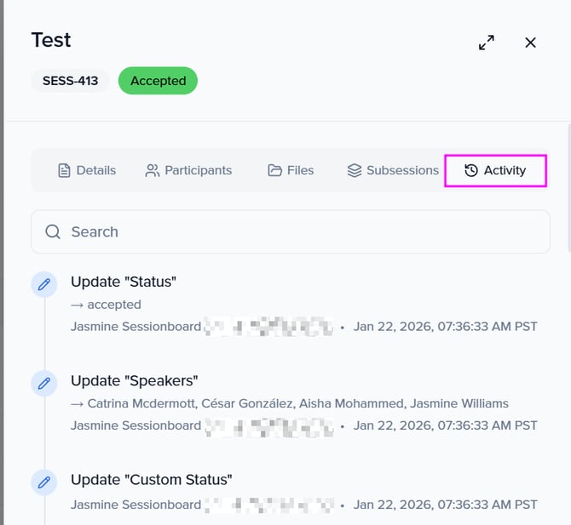The height and width of the screenshot is (525, 571).
Task: Click the Update "Speakers" activity title
Action: (133, 380)
